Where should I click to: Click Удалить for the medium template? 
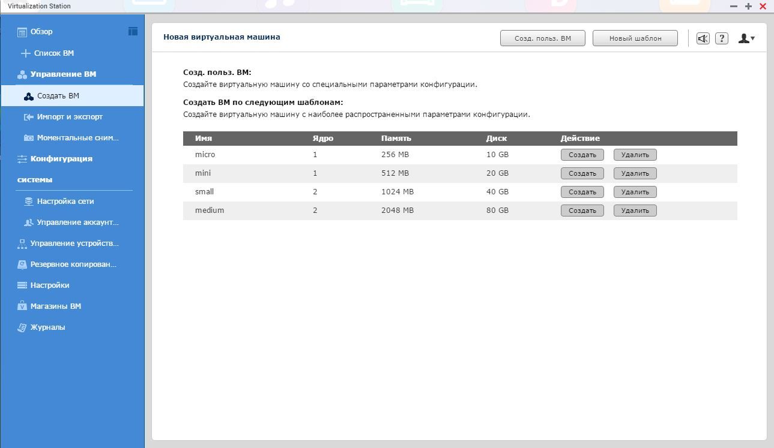coord(635,211)
